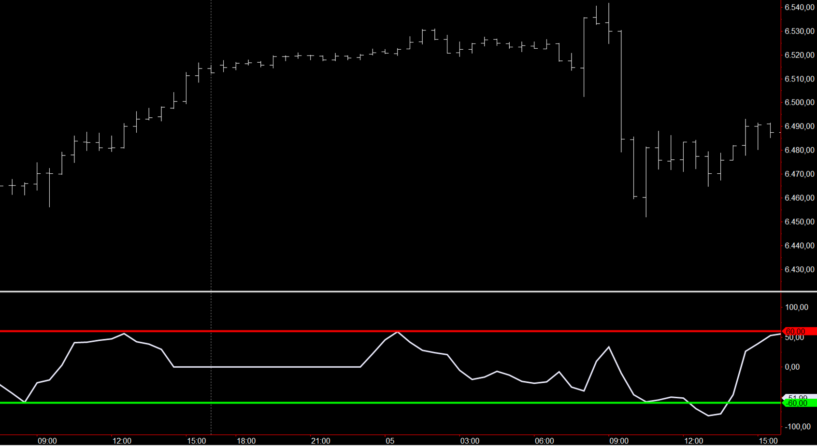Click the 06:00 time axis label

coord(544,441)
